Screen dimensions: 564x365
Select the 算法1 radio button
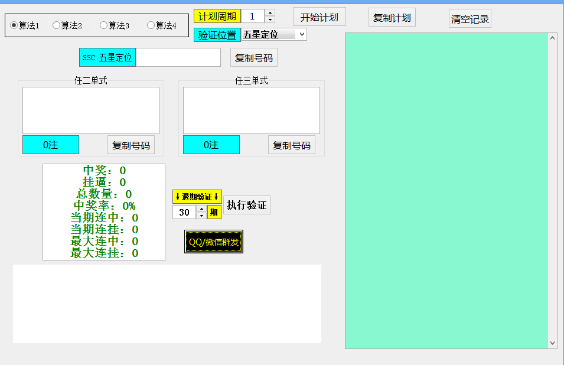pos(24,25)
